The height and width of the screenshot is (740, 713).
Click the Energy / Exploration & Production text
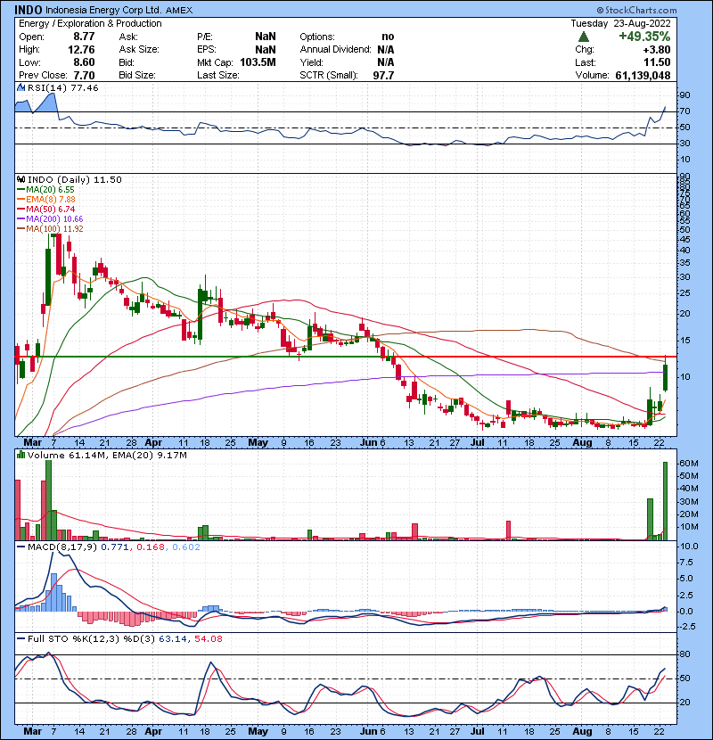(x=90, y=23)
